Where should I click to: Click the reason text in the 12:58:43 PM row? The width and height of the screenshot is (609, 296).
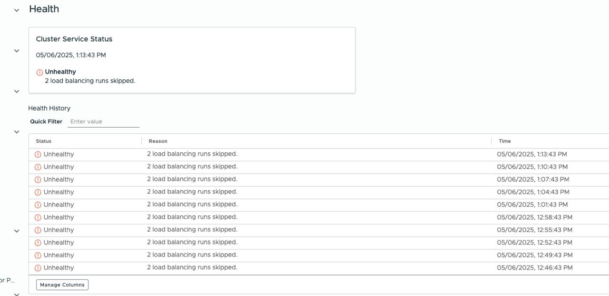pyautogui.click(x=192, y=217)
